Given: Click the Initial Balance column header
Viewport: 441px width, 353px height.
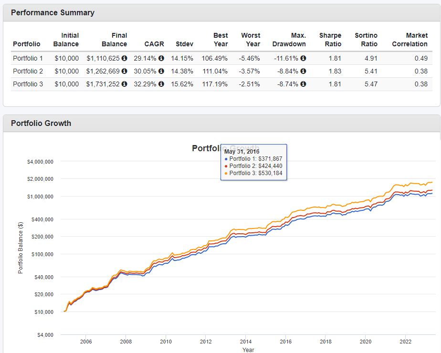Looking at the screenshot, I should point(66,40).
